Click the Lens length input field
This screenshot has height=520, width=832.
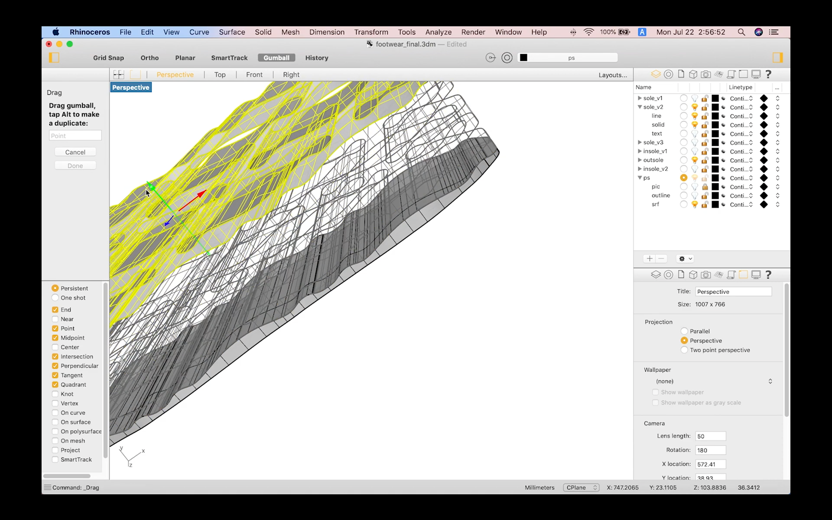[710, 436]
